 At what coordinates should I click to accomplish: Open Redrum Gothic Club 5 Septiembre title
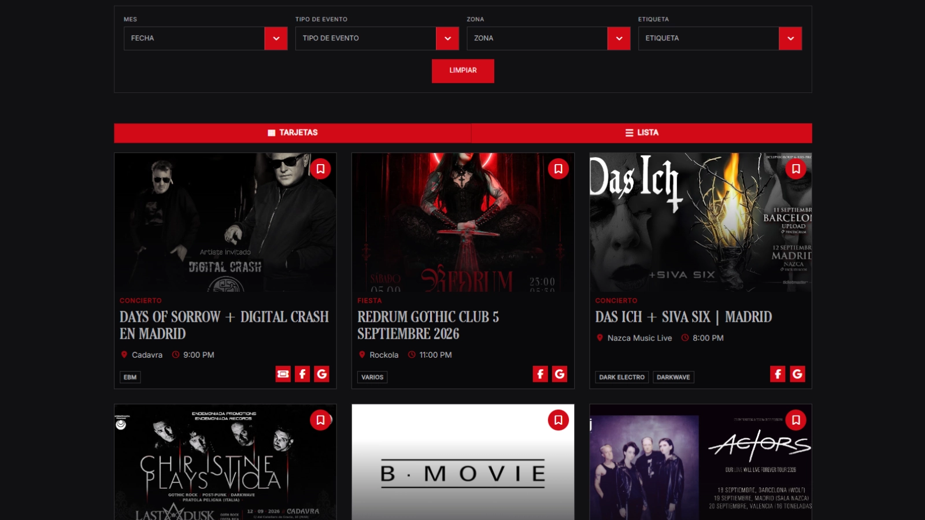pyautogui.click(x=428, y=325)
